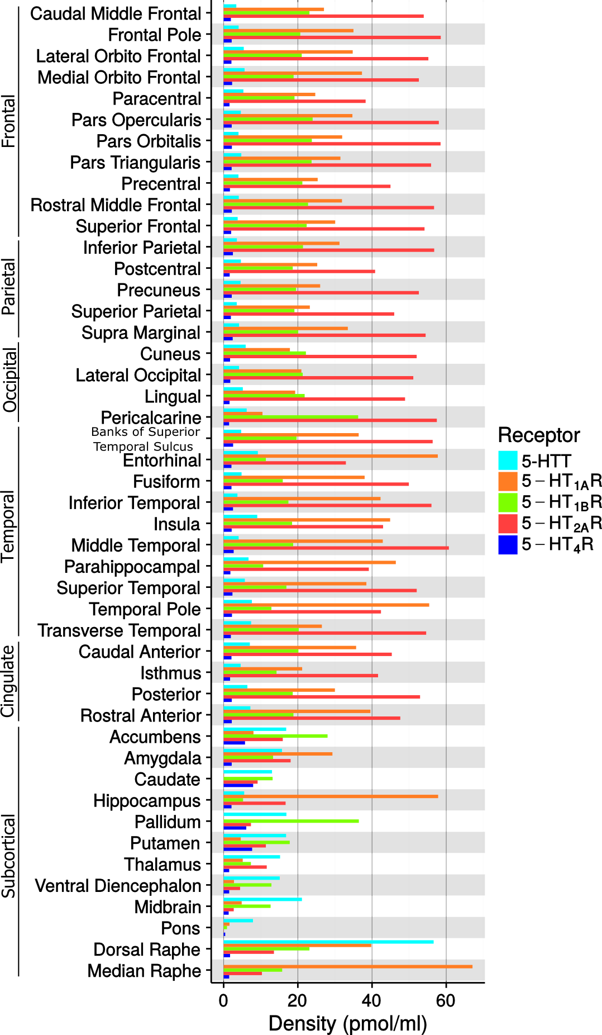Click the Density (pmol/ml) axis title
Screen dimensions: 602x1035
click(x=347, y=1023)
